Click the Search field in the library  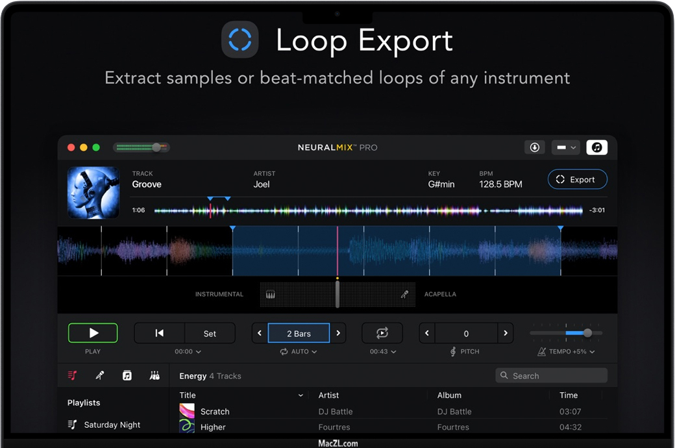(551, 375)
